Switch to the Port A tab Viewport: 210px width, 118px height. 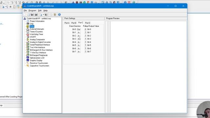coord(67,23)
